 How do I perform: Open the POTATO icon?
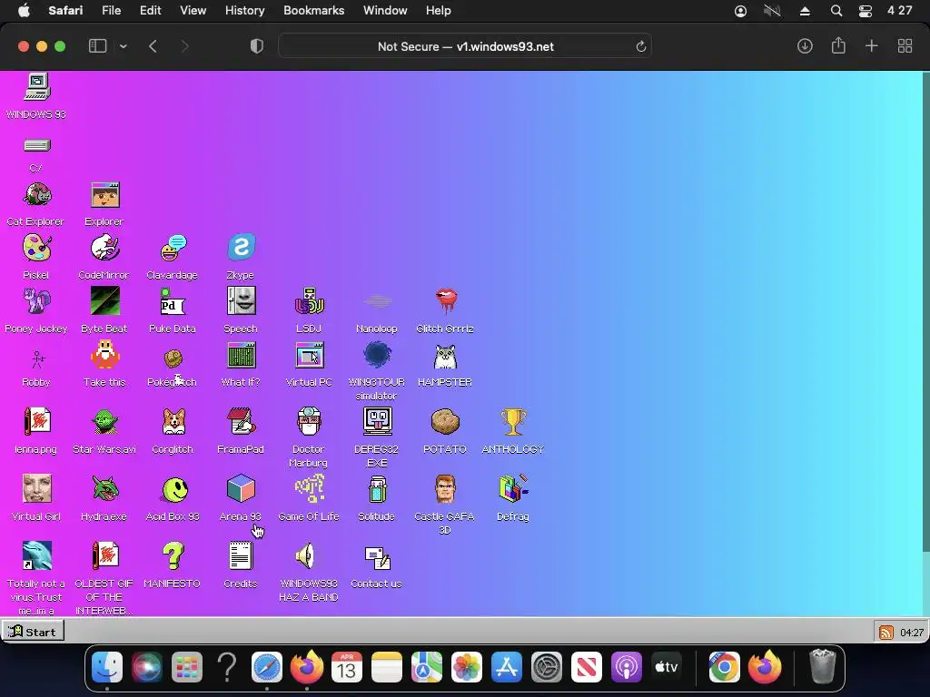445,421
